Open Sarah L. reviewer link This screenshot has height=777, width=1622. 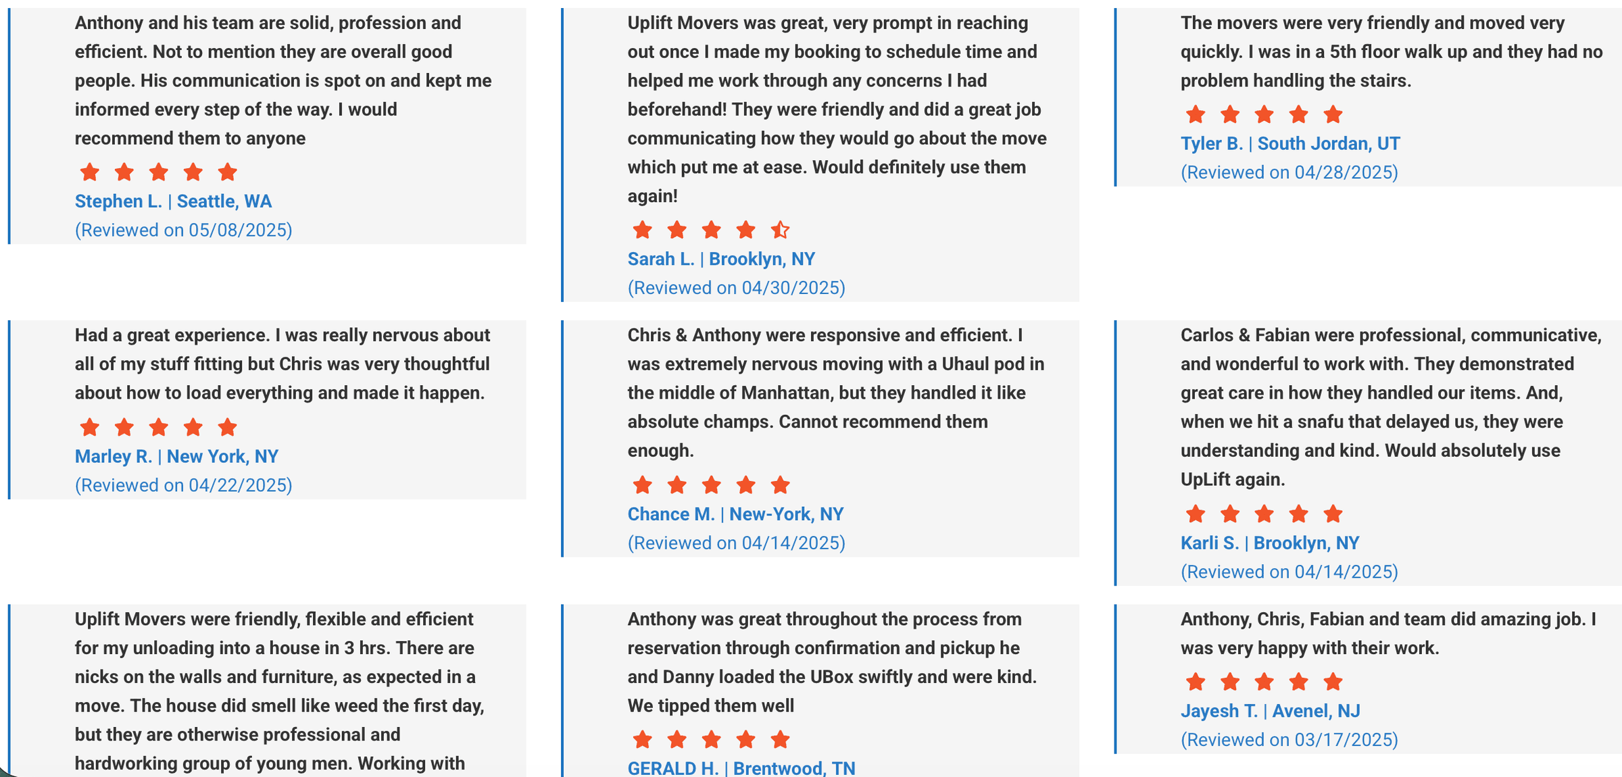(x=661, y=259)
